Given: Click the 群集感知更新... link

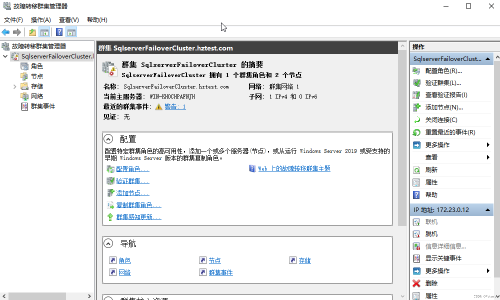Looking at the screenshot, I should click(139, 217).
